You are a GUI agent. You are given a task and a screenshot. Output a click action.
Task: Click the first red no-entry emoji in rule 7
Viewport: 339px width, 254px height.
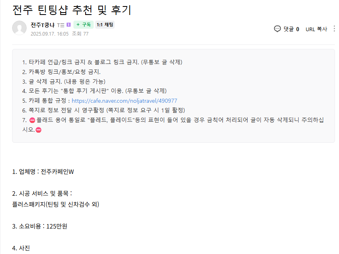pyautogui.click(x=32, y=121)
